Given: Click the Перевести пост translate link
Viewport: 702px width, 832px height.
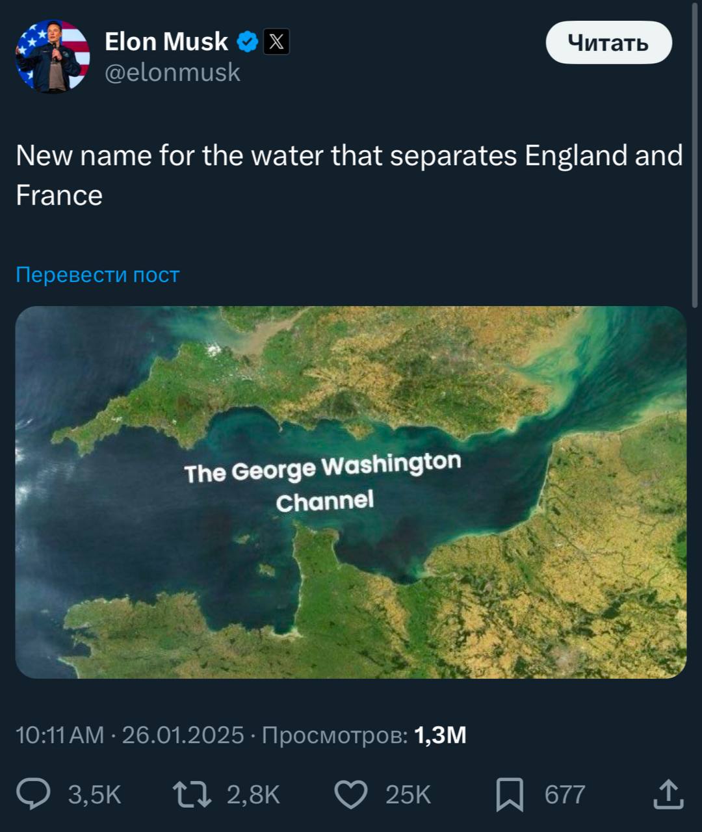Looking at the screenshot, I should coord(97,275).
